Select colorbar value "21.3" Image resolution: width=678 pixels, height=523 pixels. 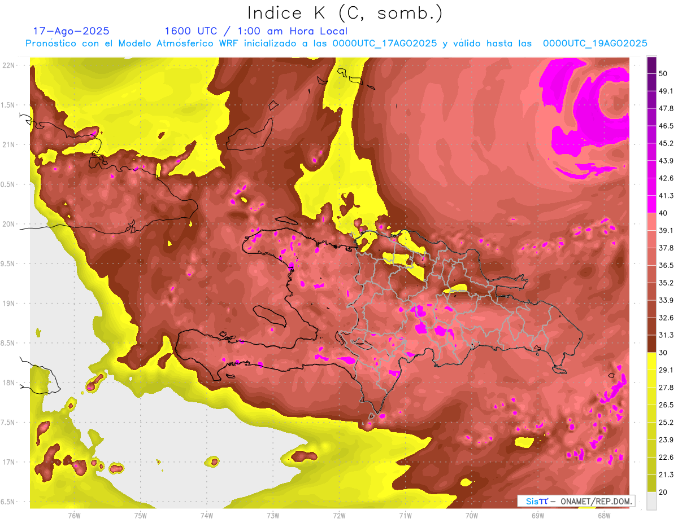coord(666,474)
